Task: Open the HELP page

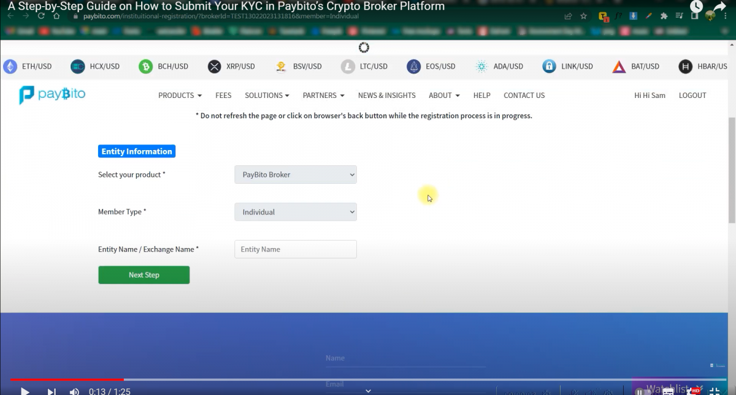Action: (482, 96)
